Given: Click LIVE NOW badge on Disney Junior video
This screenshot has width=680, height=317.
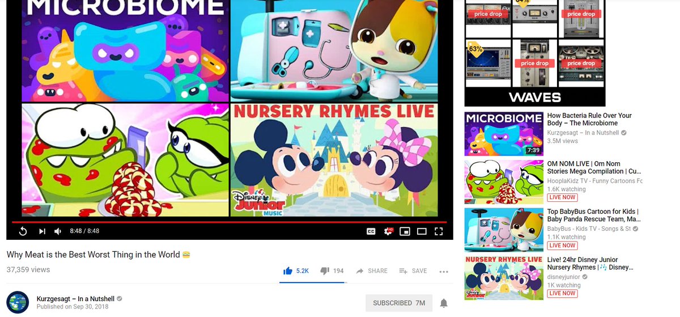Looking at the screenshot, I should pos(562,293).
